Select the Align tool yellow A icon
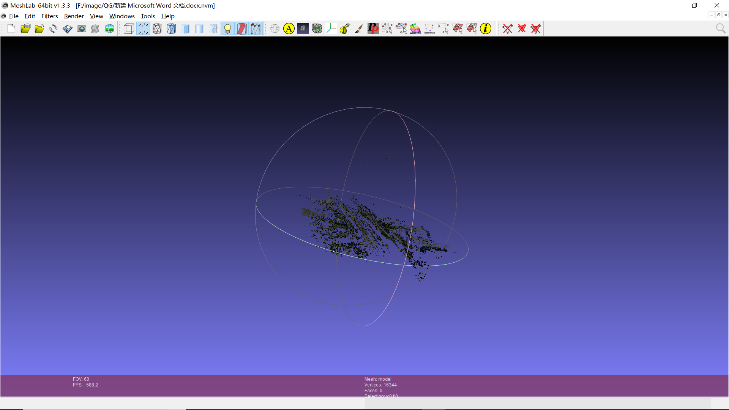Screen dimensions: 729x410 point(289,28)
